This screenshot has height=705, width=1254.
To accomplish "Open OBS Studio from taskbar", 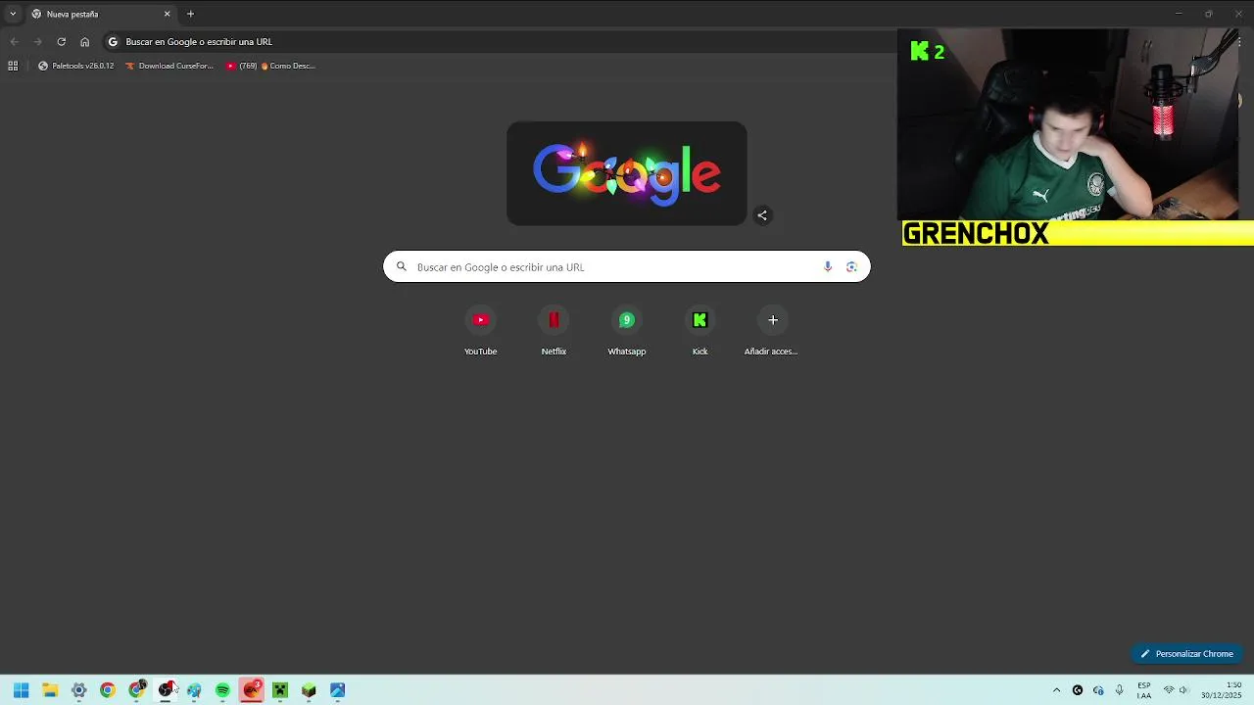I will [166, 690].
